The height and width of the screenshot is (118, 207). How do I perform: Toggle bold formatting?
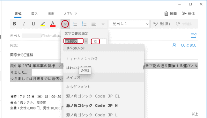coord(15,24)
